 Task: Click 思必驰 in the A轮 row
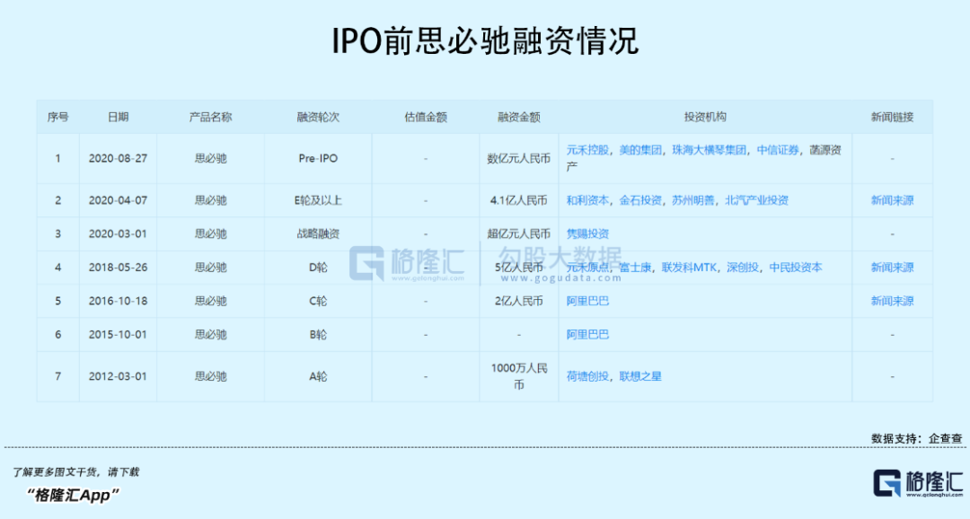coord(210,376)
